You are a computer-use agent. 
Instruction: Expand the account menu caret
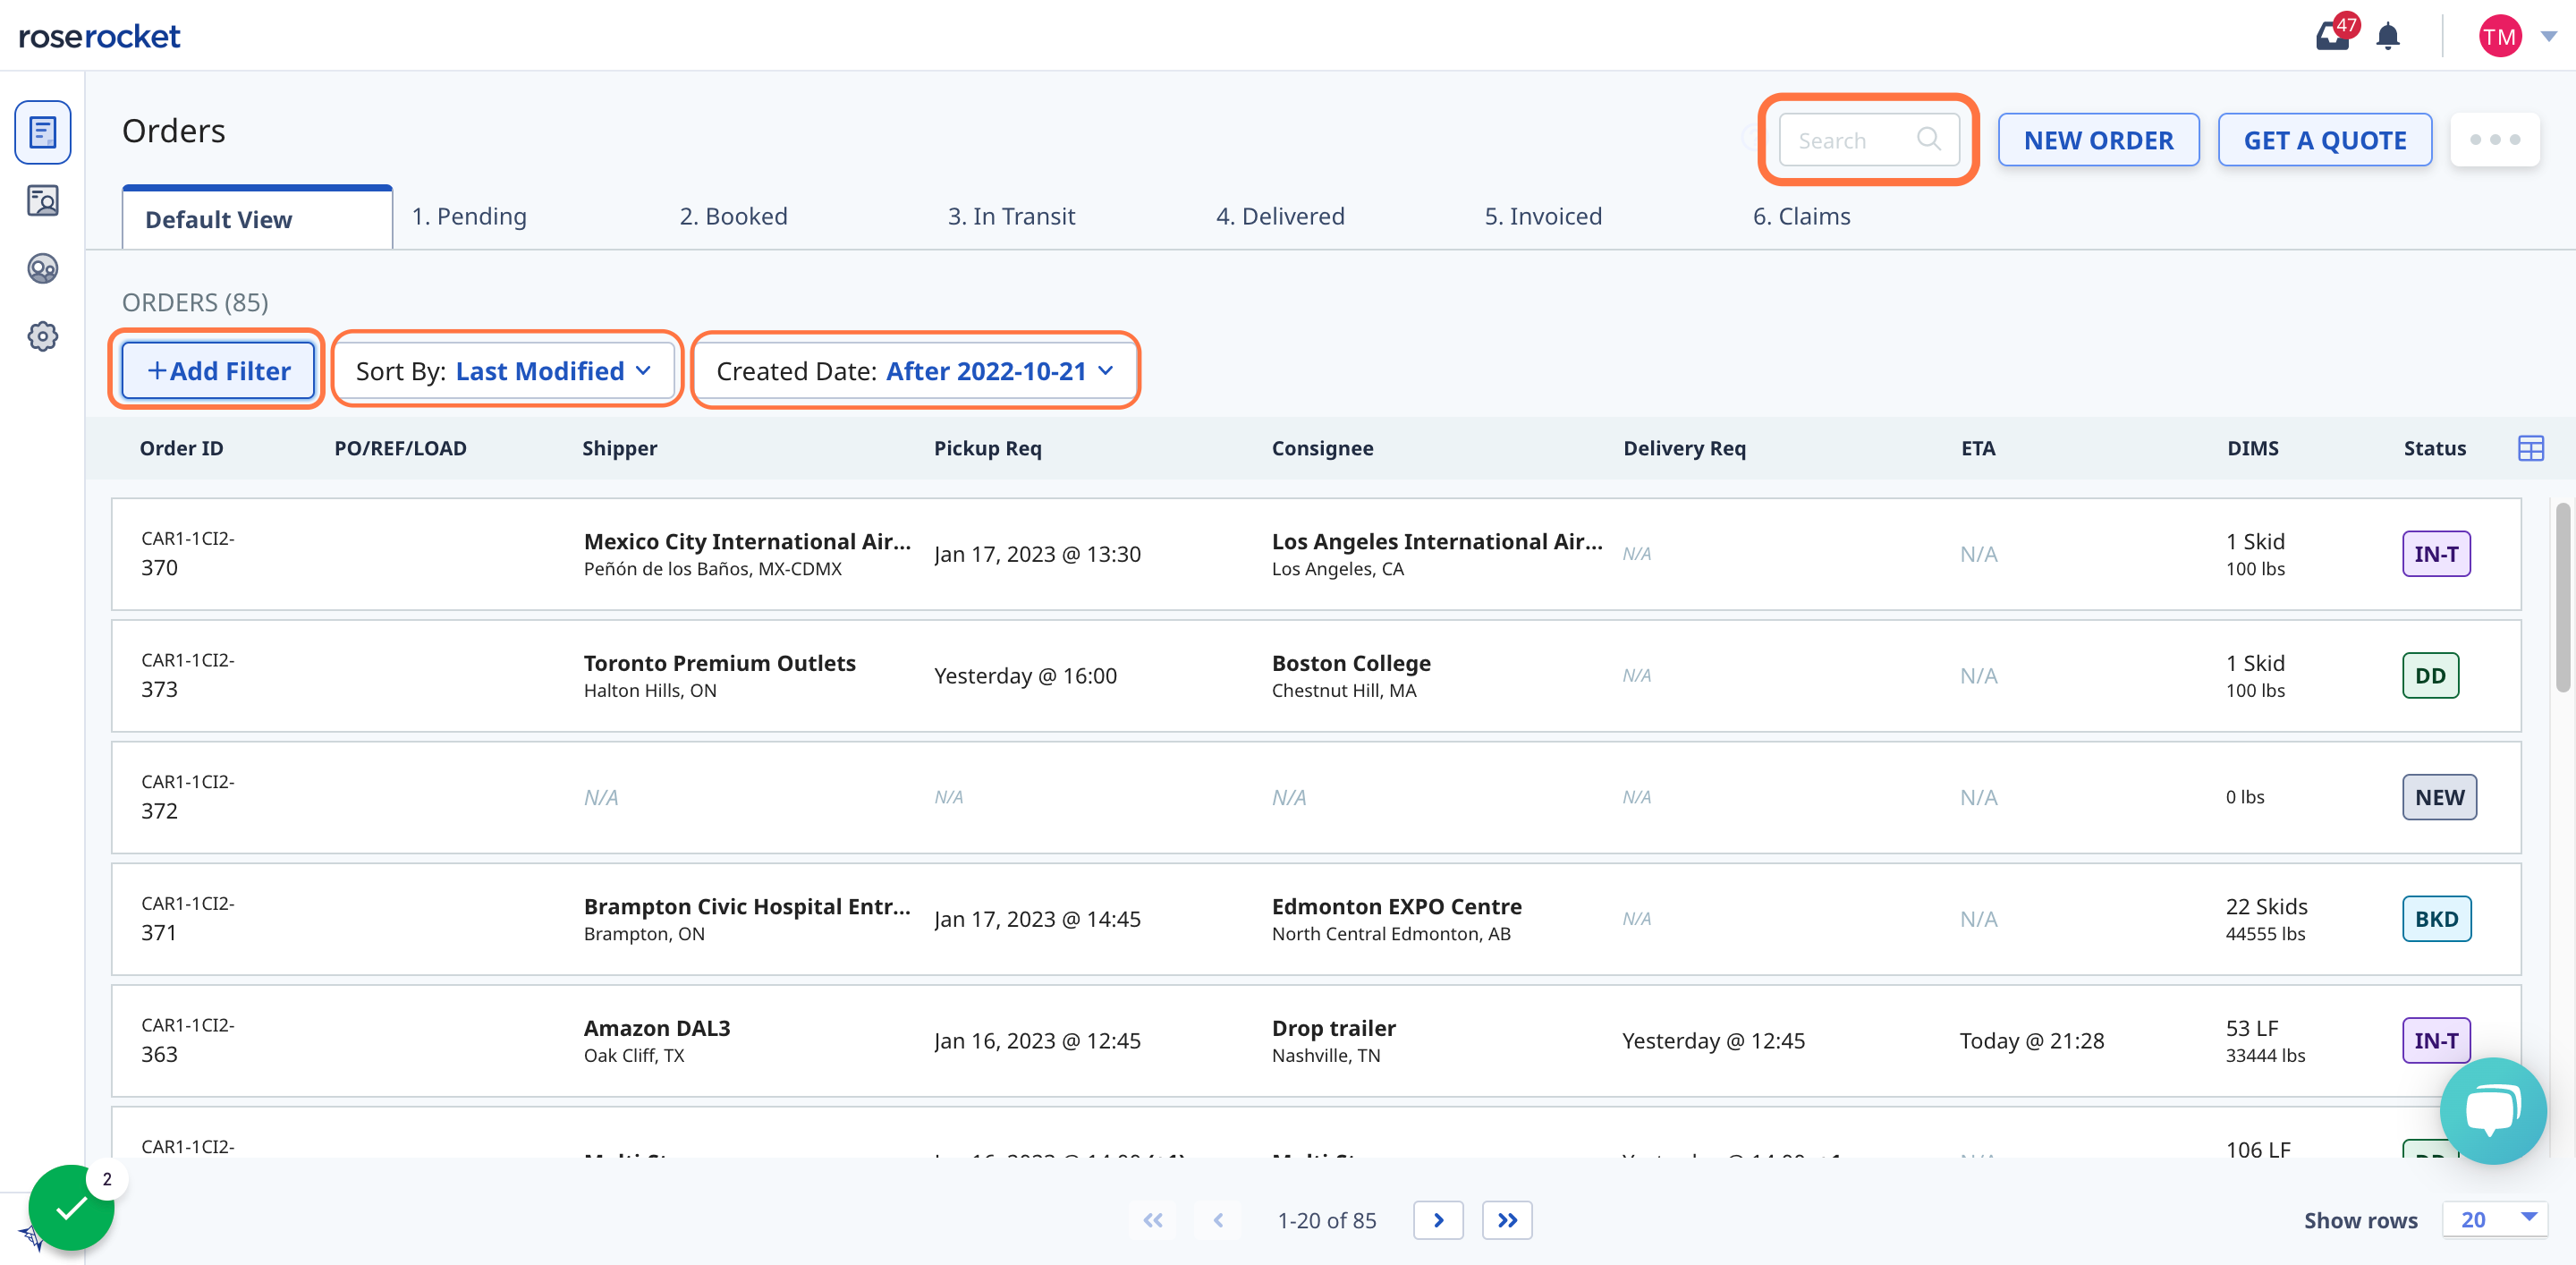(2548, 37)
